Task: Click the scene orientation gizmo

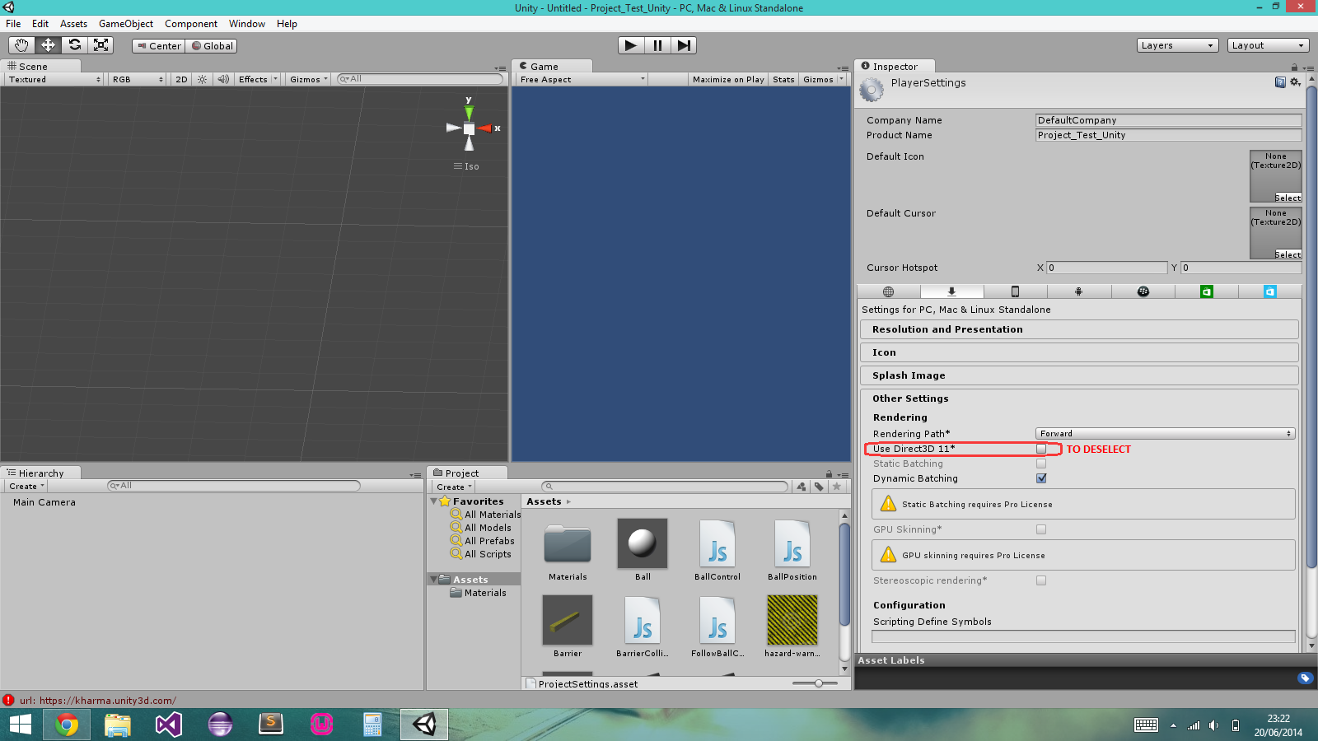Action: tap(470, 128)
